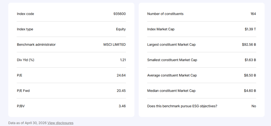Click the index market cap $1.39 T
Viewport: 271px width, 126px height.
click(x=250, y=29)
